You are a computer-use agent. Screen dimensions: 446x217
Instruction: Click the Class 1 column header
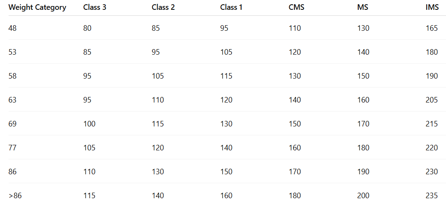click(x=231, y=7)
